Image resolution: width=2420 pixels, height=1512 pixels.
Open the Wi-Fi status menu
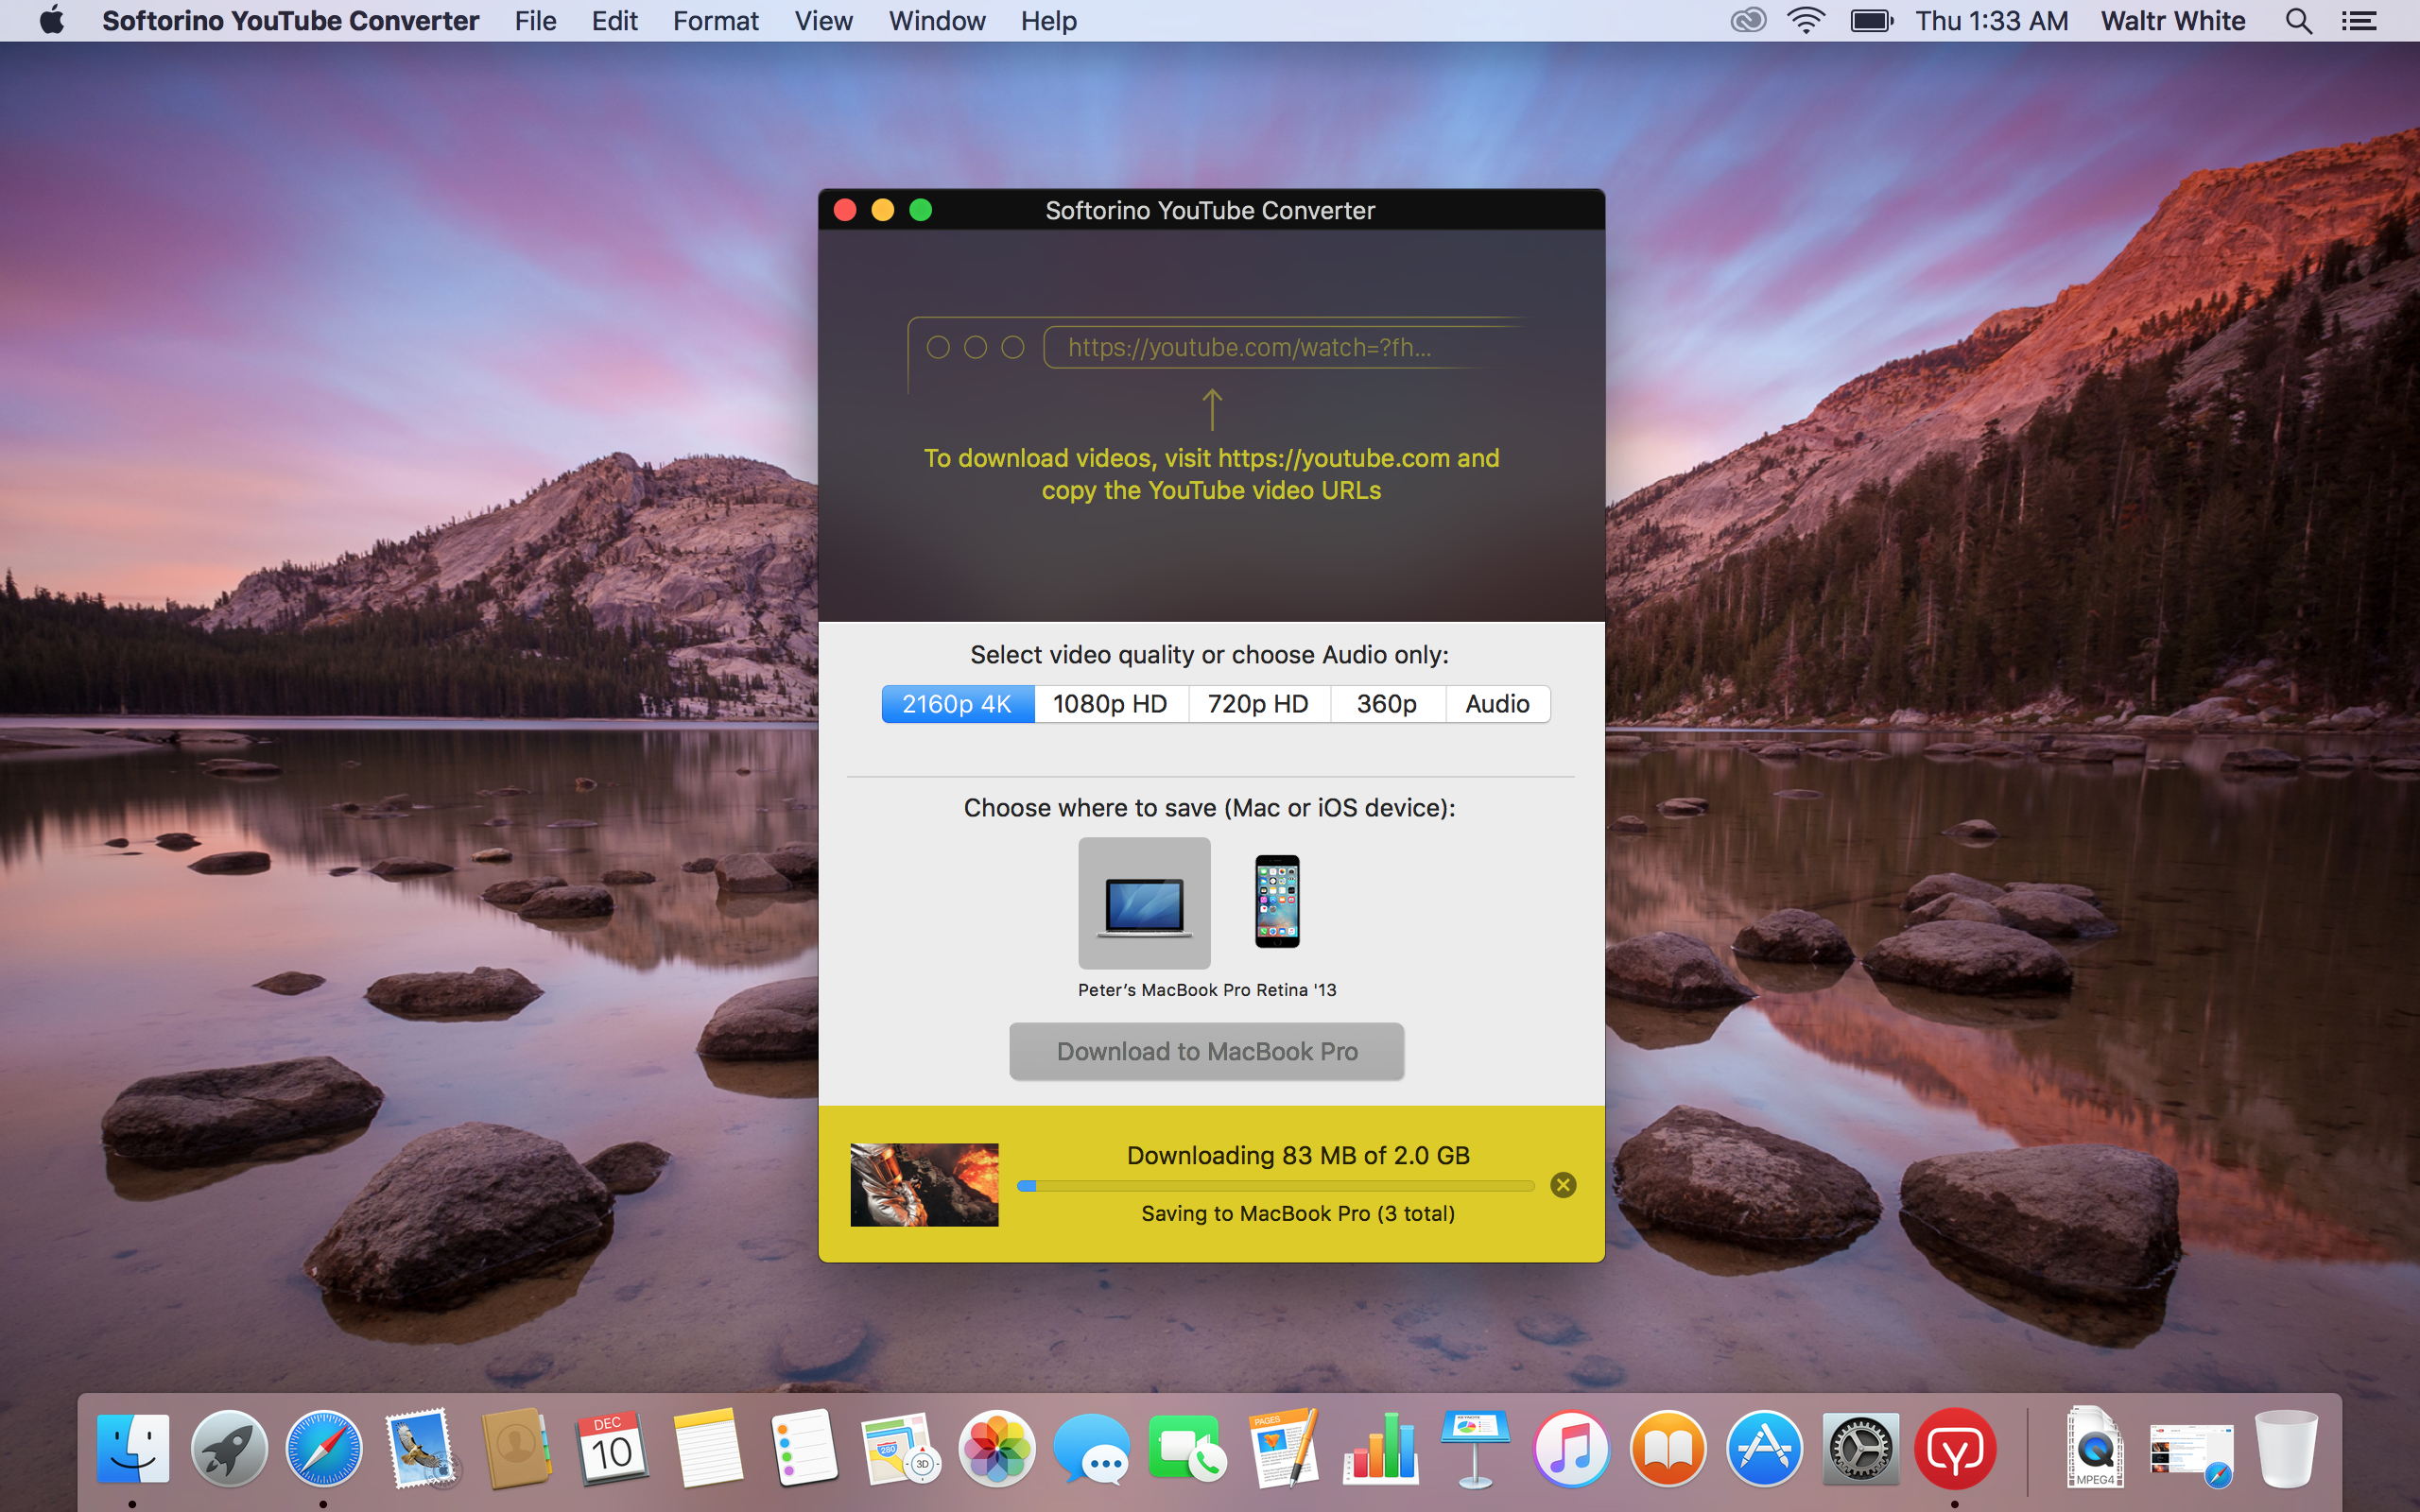(x=1806, y=21)
